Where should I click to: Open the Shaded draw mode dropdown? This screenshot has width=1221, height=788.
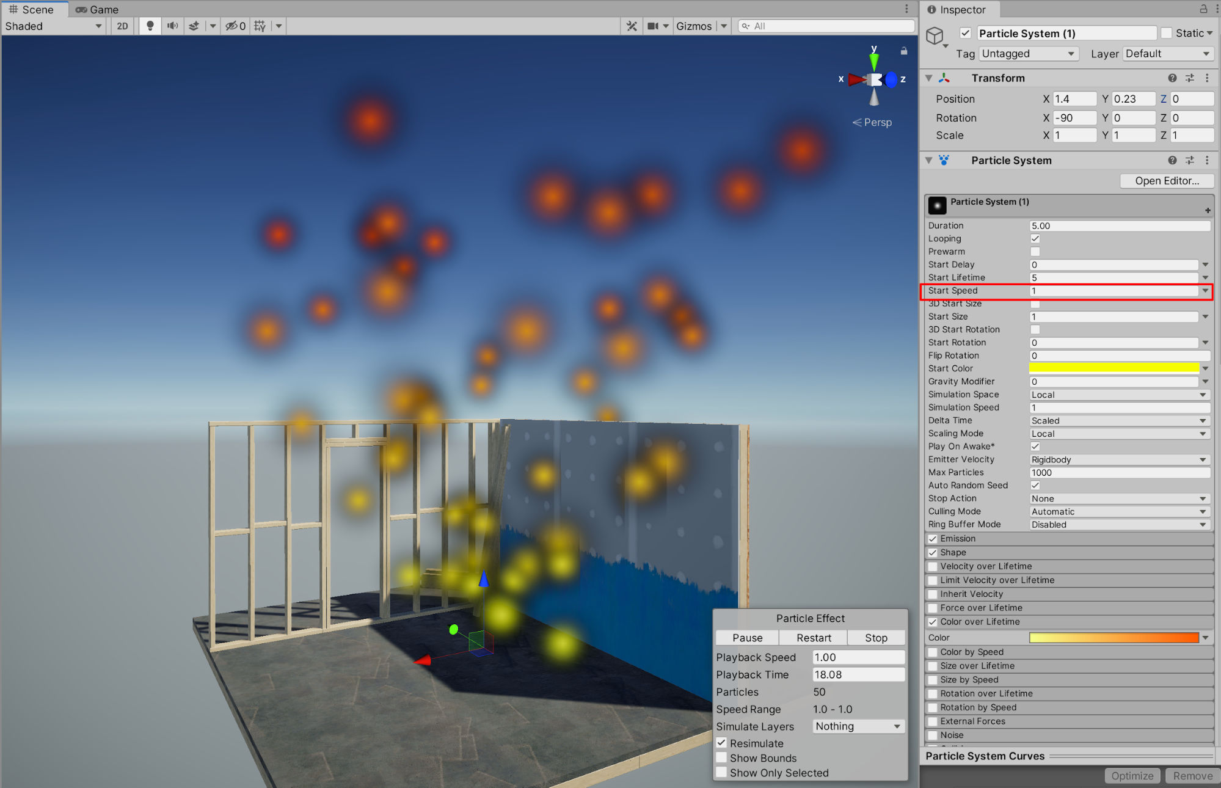point(53,26)
